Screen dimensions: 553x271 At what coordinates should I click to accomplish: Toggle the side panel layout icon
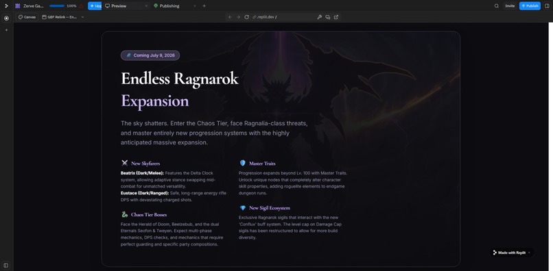point(547,6)
